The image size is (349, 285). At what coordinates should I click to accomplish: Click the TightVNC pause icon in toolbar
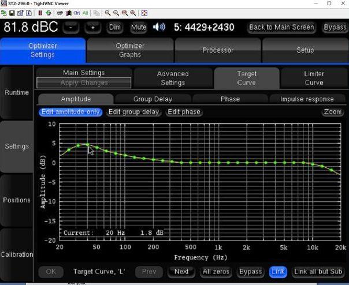(x=40, y=13)
